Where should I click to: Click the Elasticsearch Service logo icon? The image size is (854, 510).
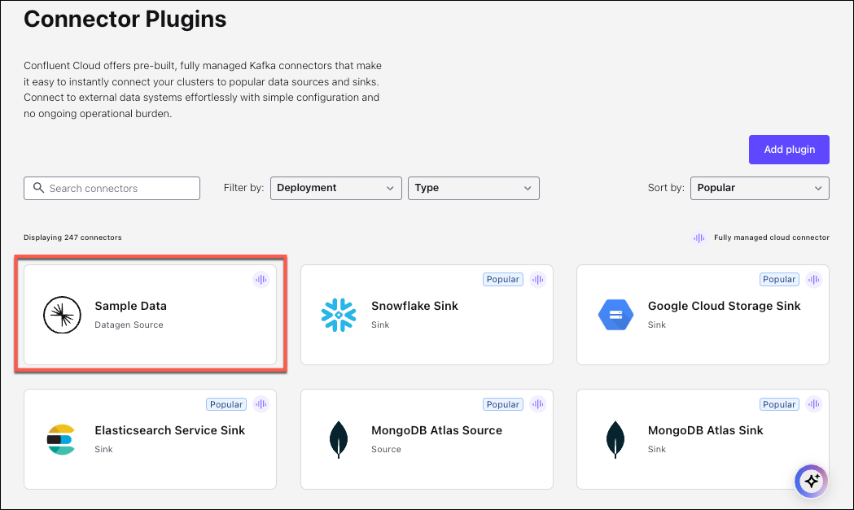click(61, 439)
